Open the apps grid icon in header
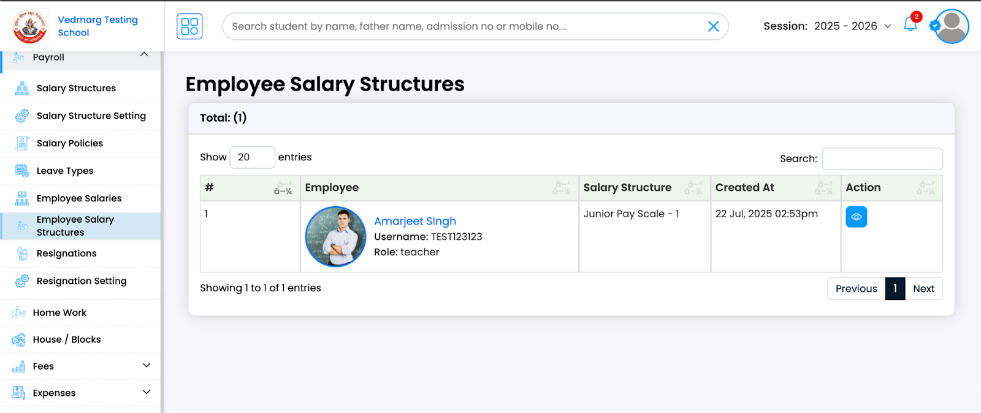Screen dimensions: 981x413 pyautogui.click(x=189, y=26)
